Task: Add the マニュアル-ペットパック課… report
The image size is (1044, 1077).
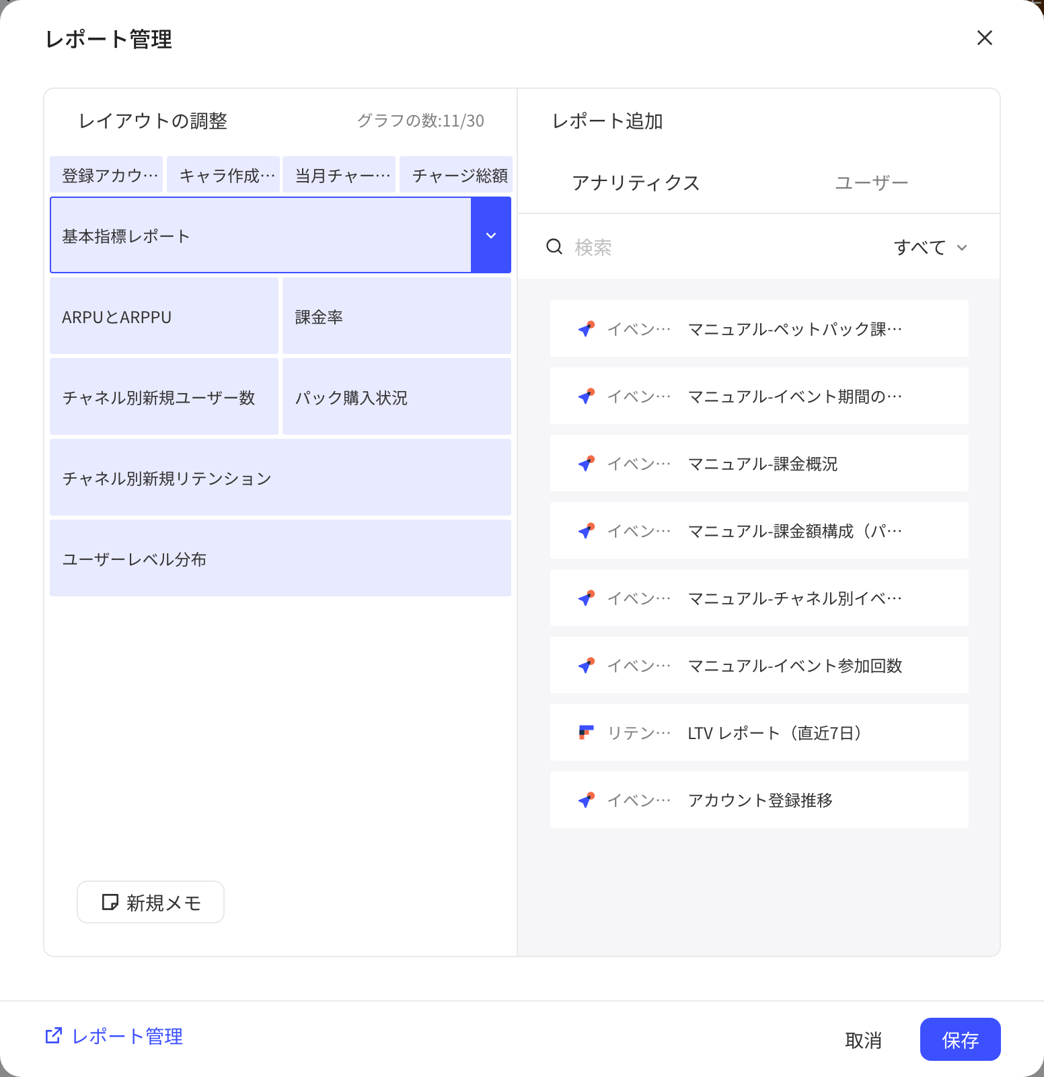Action: pyautogui.click(x=759, y=328)
